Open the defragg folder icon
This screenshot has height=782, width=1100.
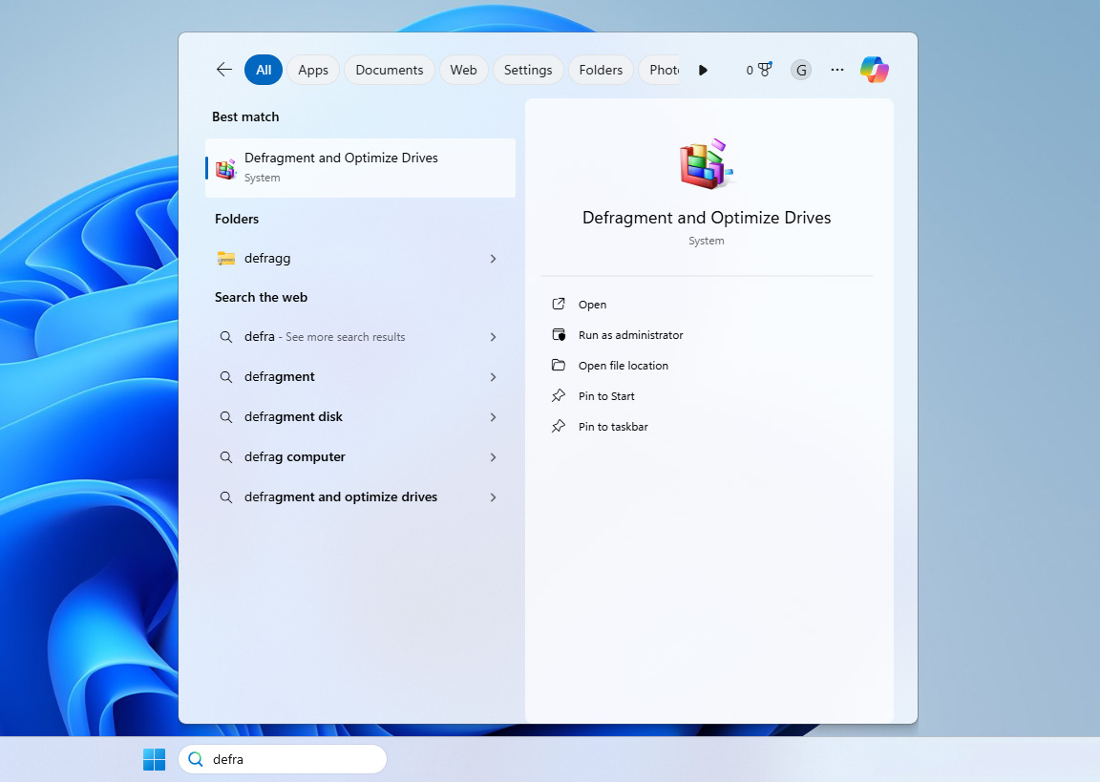point(226,258)
